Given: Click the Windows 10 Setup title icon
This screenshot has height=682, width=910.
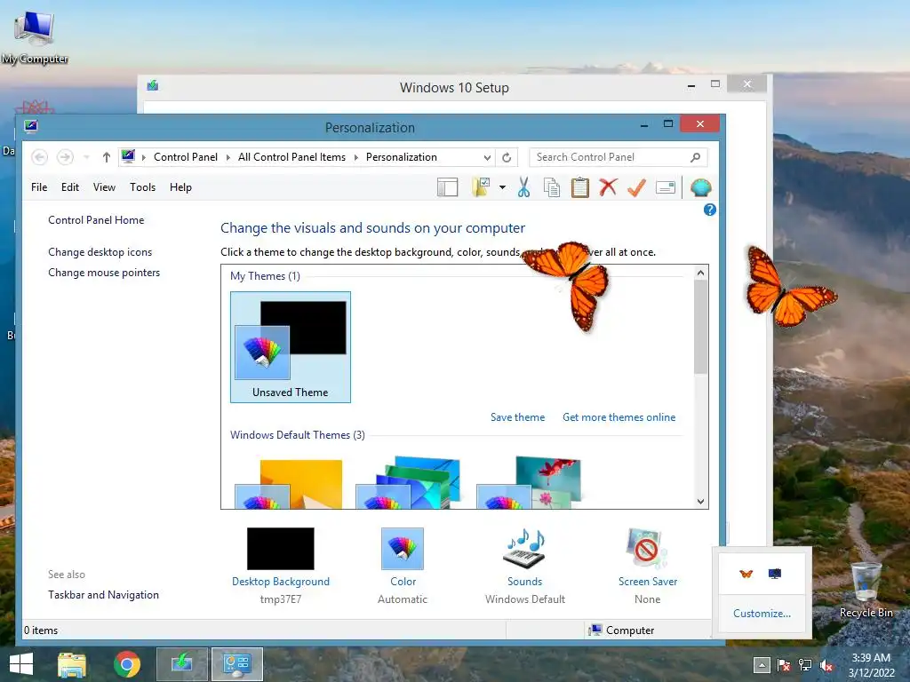Looking at the screenshot, I should [153, 86].
